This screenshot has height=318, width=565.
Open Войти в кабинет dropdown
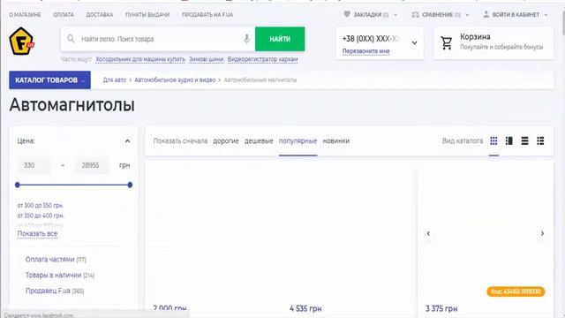(x=516, y=15)
